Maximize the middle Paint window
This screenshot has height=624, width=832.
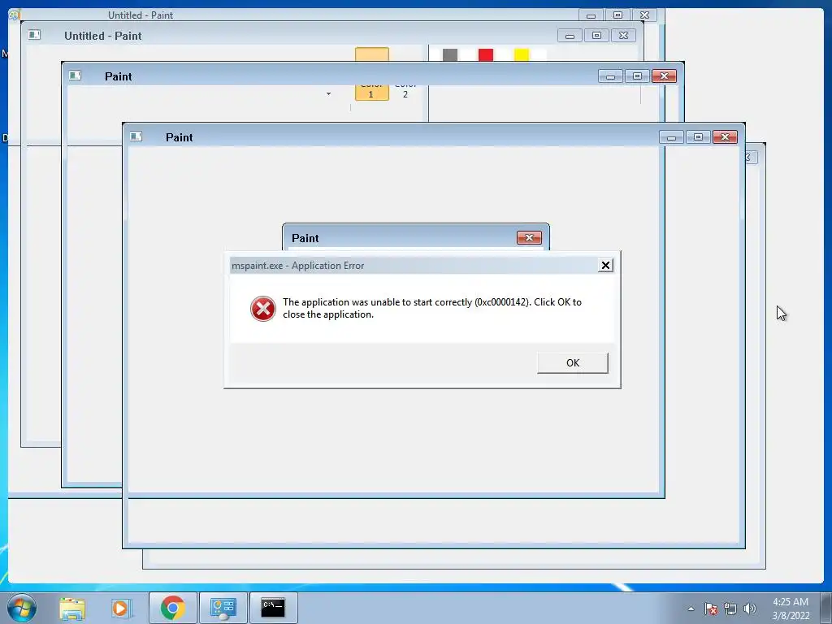pos(637,76)
